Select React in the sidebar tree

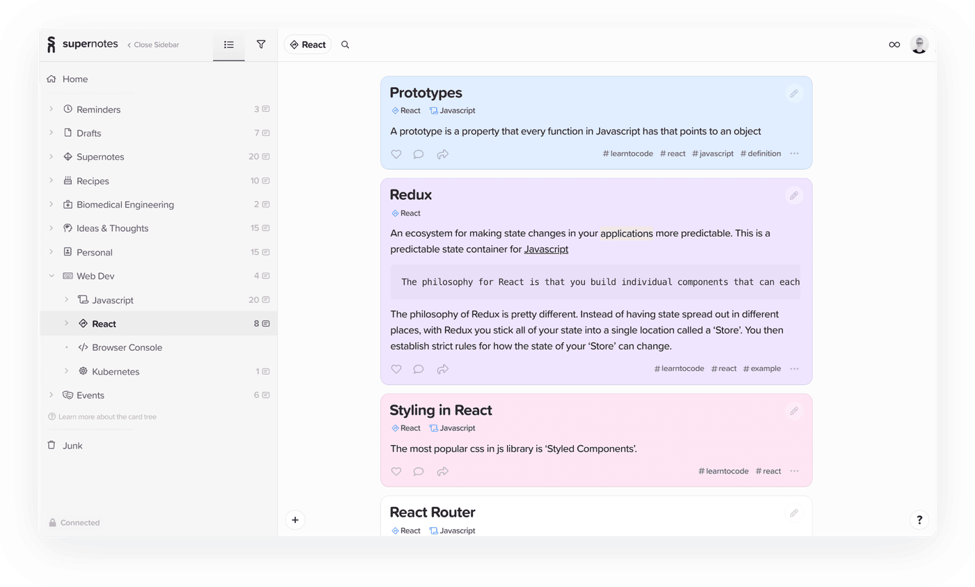(103, 323)
